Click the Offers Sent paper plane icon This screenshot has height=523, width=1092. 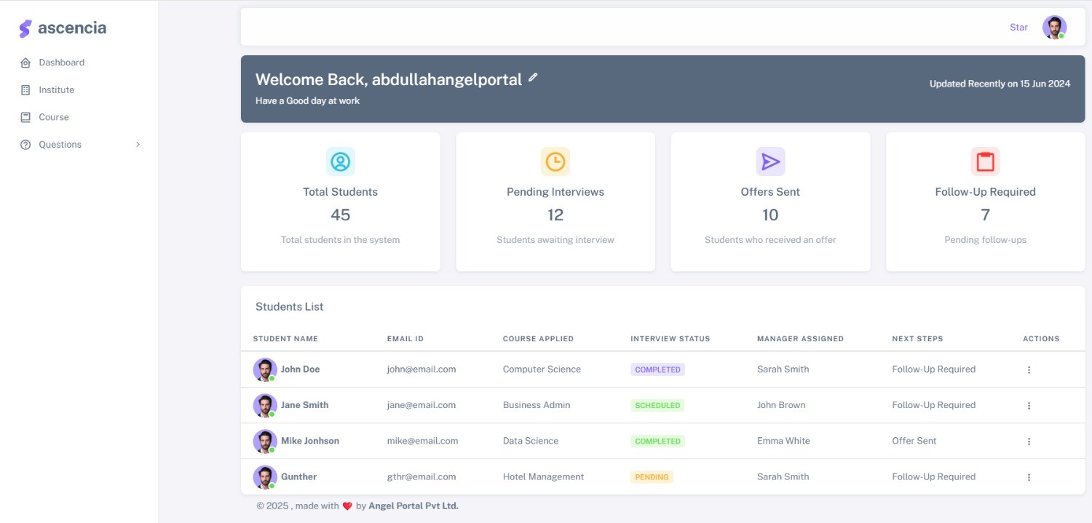point(770,161)
